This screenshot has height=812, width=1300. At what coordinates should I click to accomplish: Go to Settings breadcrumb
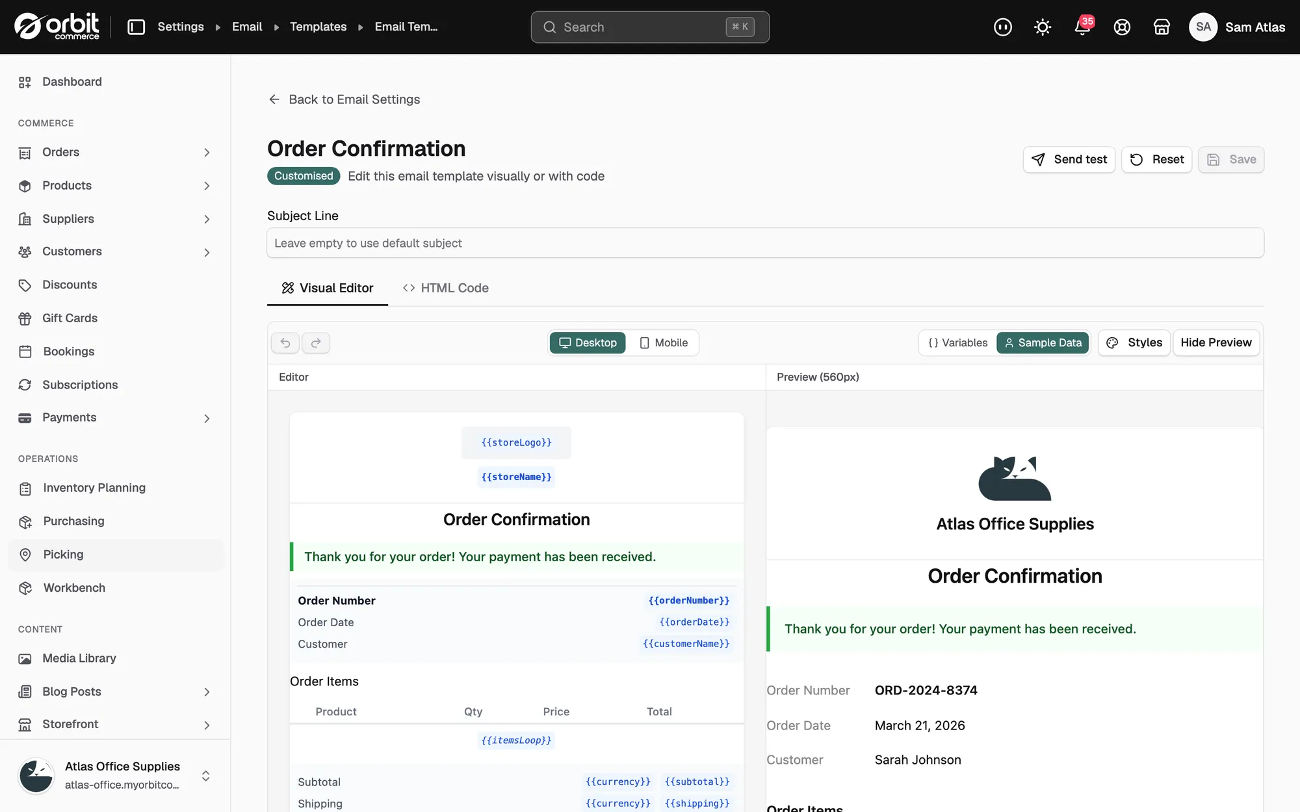click(181, 27)
